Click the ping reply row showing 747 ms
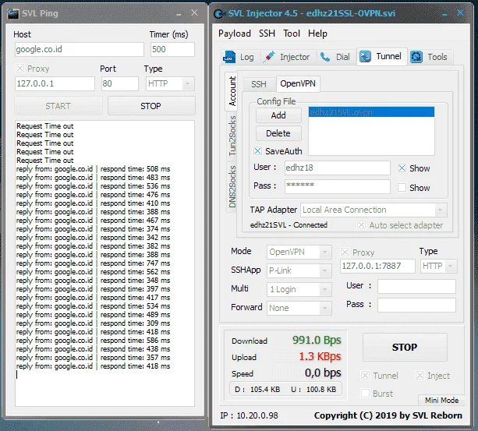The height and width of the screenshot is (431, 478). click(94, 263)
